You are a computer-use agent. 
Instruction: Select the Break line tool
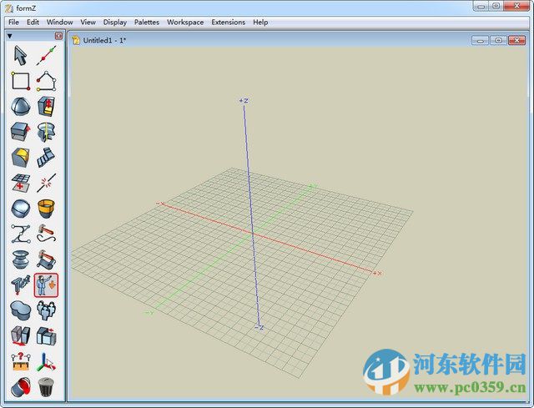tap(47, 183)
